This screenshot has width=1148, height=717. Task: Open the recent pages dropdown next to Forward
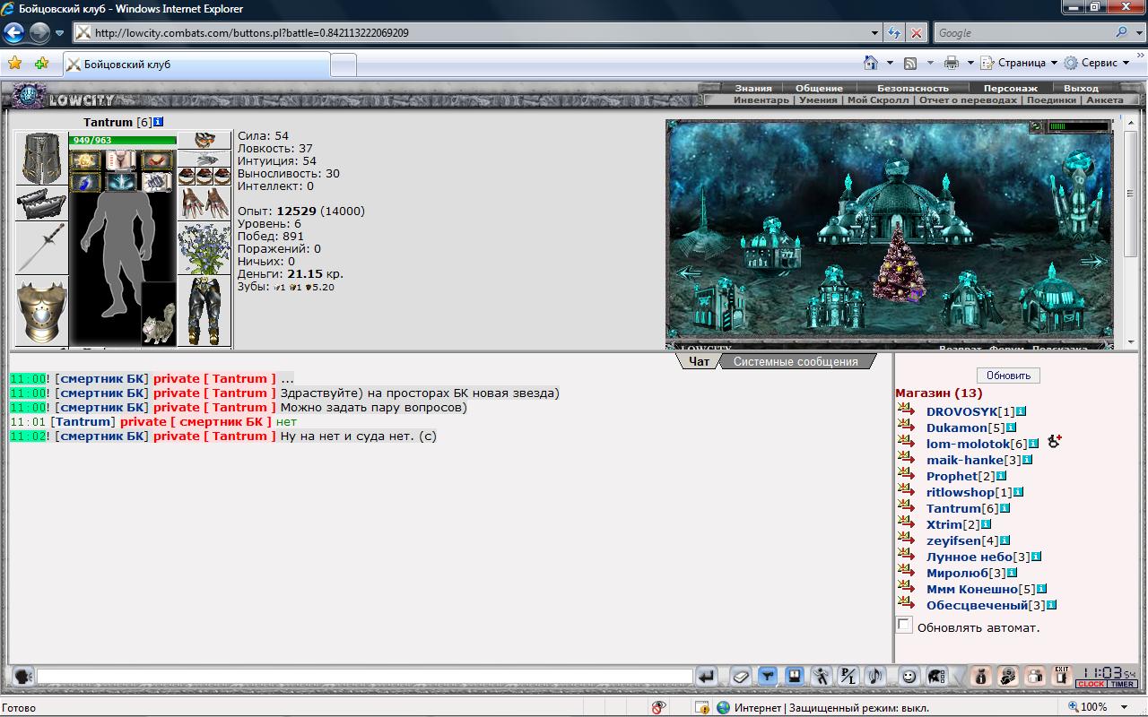click(x=59, y=33)
